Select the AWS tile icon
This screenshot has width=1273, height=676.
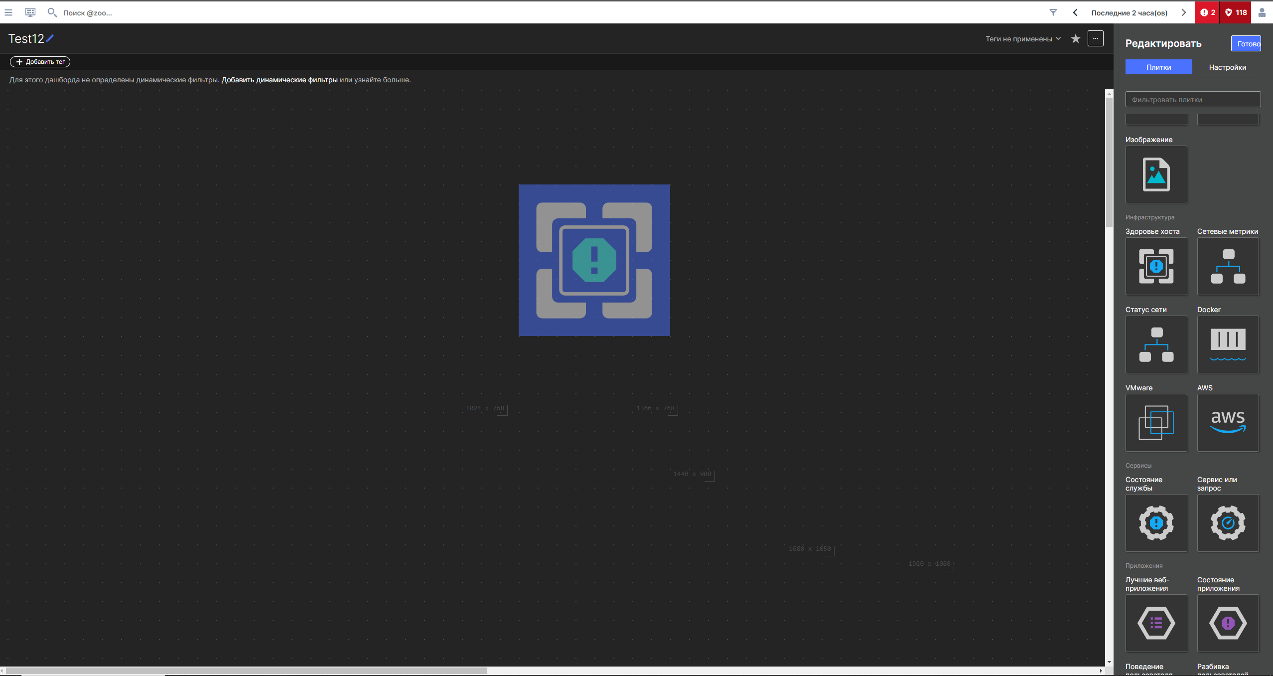click(x=1228, y=423)
